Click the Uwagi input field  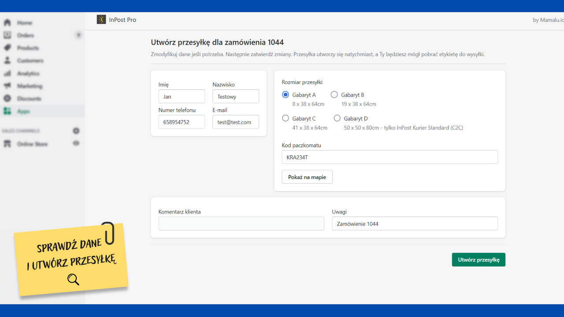pyautogui.click(x=415, y=224)
